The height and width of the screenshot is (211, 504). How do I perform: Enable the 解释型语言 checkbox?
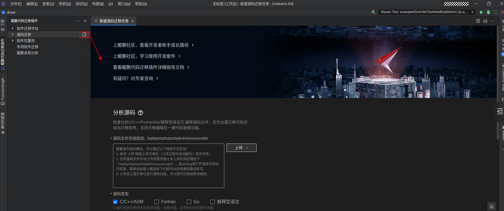(x=213, y=202)
